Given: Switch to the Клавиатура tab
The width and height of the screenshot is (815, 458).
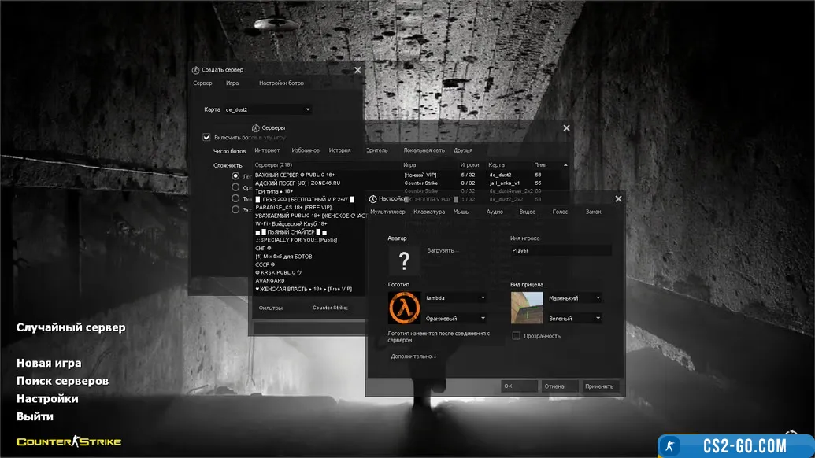Looking at the screenshot, I should 429,212.
